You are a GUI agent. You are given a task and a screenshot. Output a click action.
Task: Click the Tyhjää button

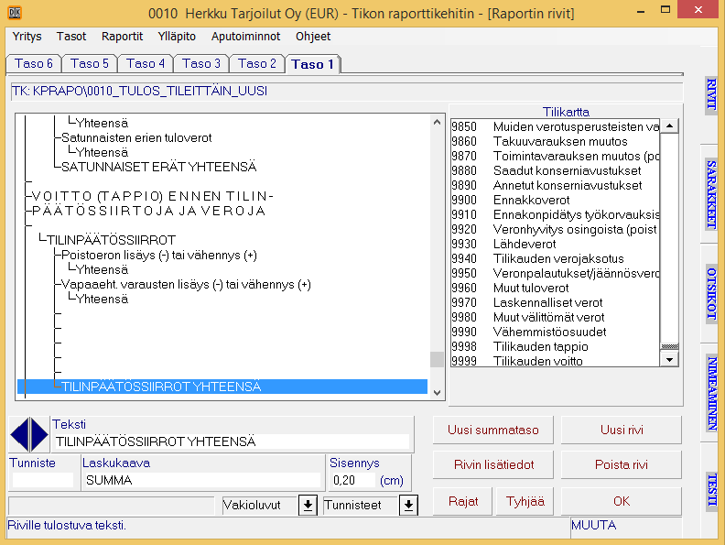tap(525, 501)
